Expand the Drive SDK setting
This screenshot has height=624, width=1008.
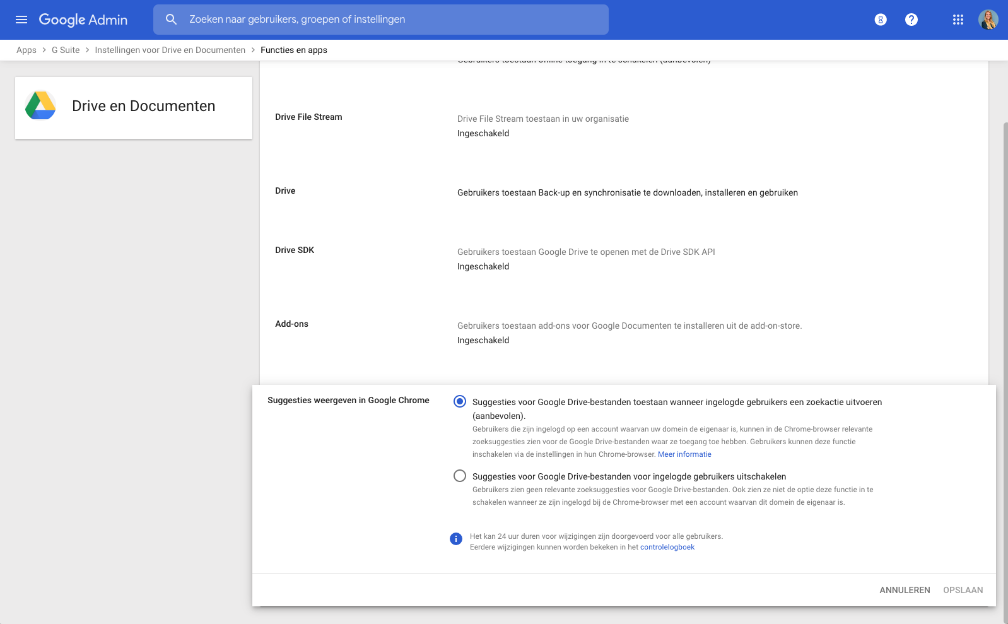click(624, 259)
